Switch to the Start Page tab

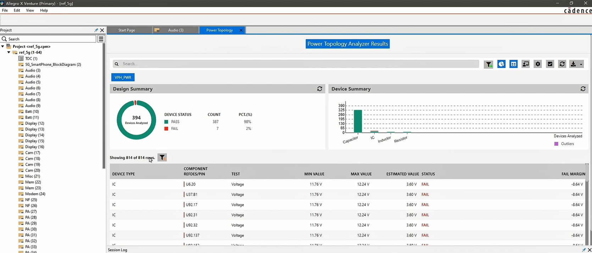pos(127,30)
